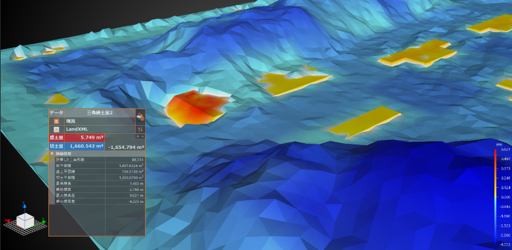This screenshot has width=512, height=250.
Task: Click the 0.000 label on the color legend
Action: pyautogui.click(x=506, y=197)
